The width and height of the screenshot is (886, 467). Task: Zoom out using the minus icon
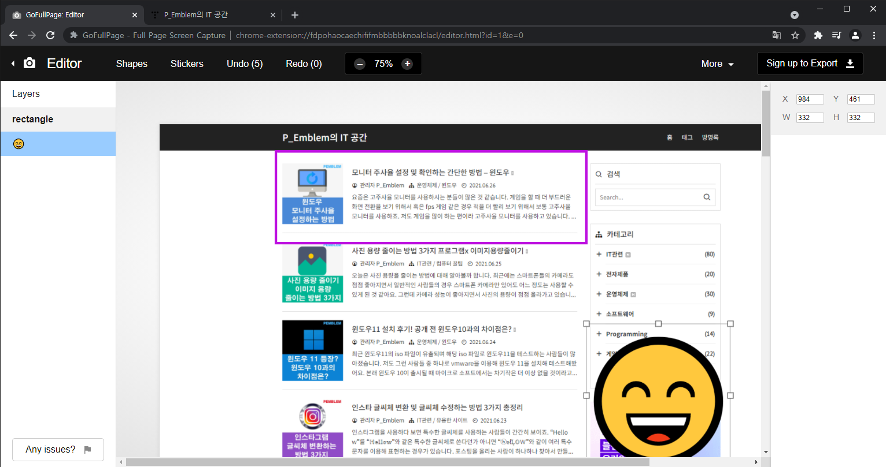pos(360,63)
